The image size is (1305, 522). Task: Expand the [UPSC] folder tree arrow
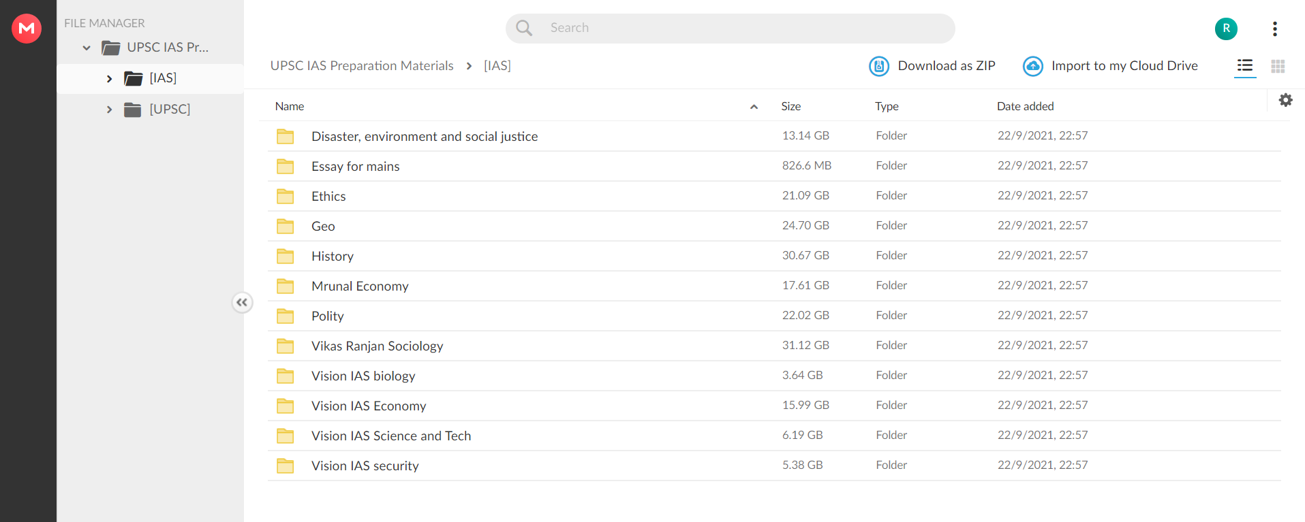point(109,110)
